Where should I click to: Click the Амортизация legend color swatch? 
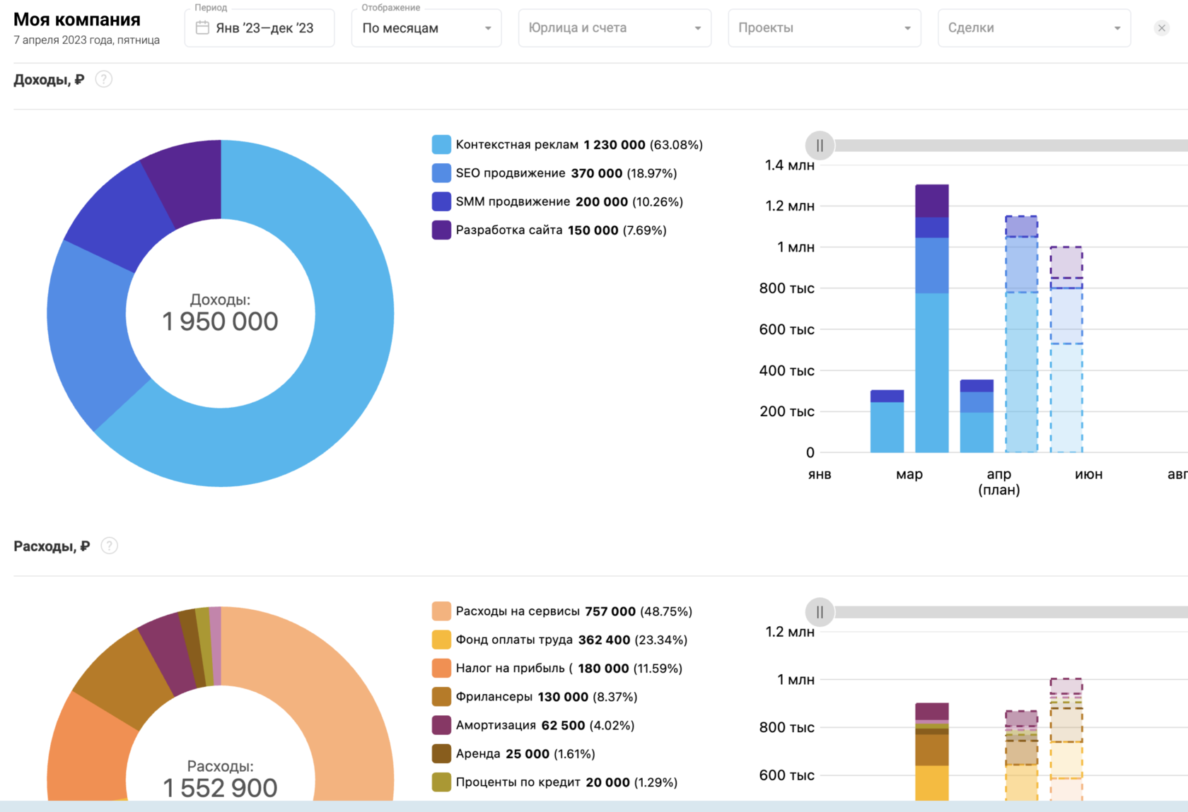441,725
